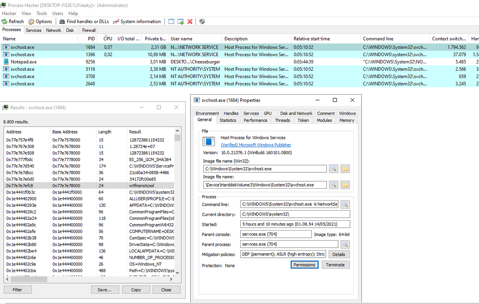Click Close button in Results window
The height and width of the screenshot is (304, 479).
click(x=166, y=290)
